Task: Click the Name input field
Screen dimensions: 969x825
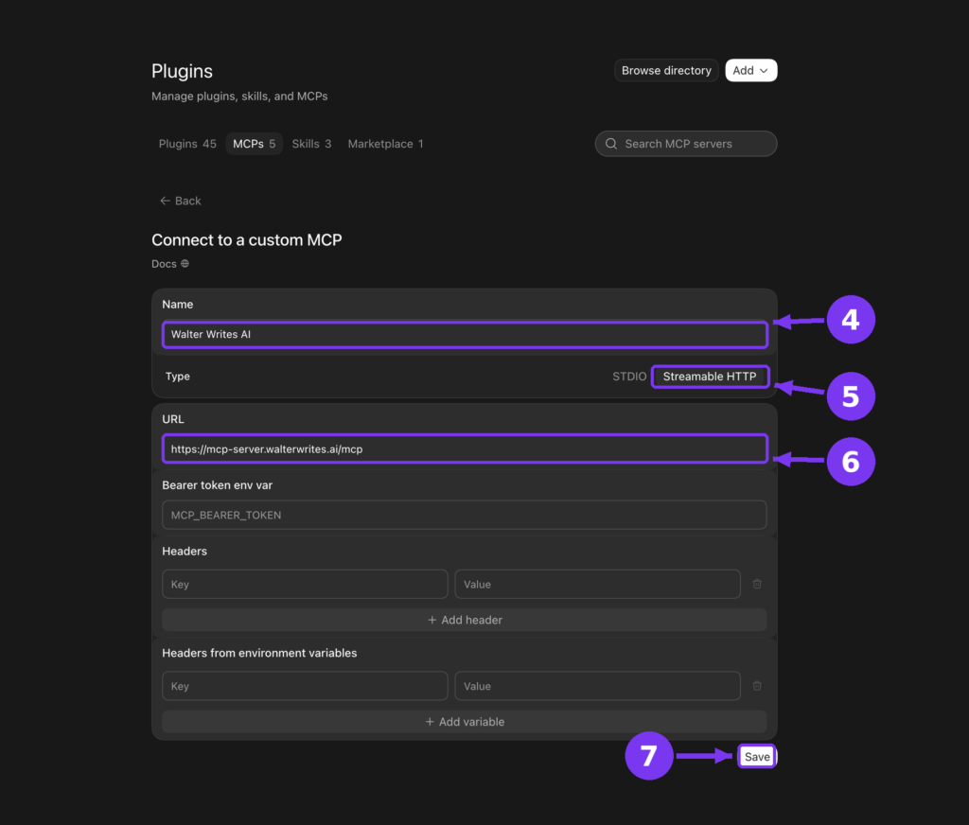Action: pos(465,334)
